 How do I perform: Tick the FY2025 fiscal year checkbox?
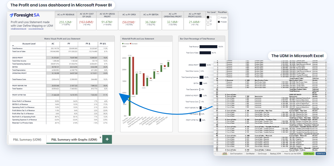click(219, 17)
